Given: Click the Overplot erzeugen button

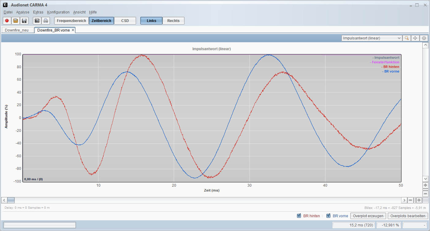Looking at the screenshot, I should (x=368, y=216).
